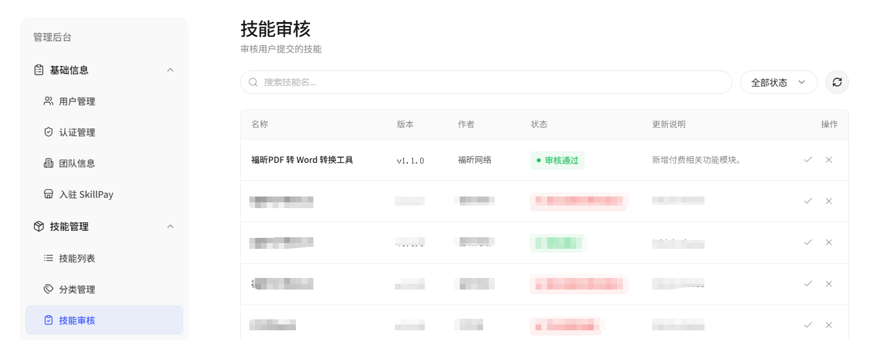891x340 pixels.
Task: Collapse the 基础信息 section chevron
Action: pos(170,70)
